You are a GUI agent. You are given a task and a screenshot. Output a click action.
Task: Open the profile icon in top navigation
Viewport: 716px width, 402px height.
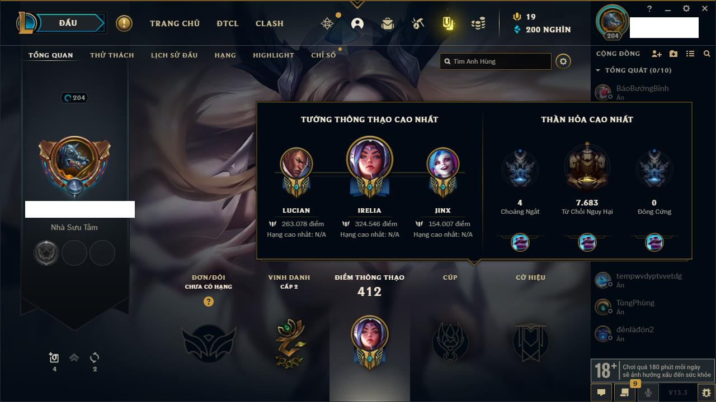pyautogui.click(x=357, y=23)
